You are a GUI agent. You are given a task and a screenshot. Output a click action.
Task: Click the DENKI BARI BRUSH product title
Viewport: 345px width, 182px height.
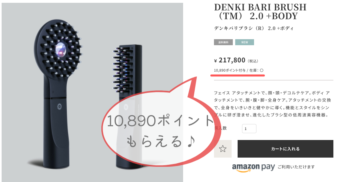click(x=260, y=12)
